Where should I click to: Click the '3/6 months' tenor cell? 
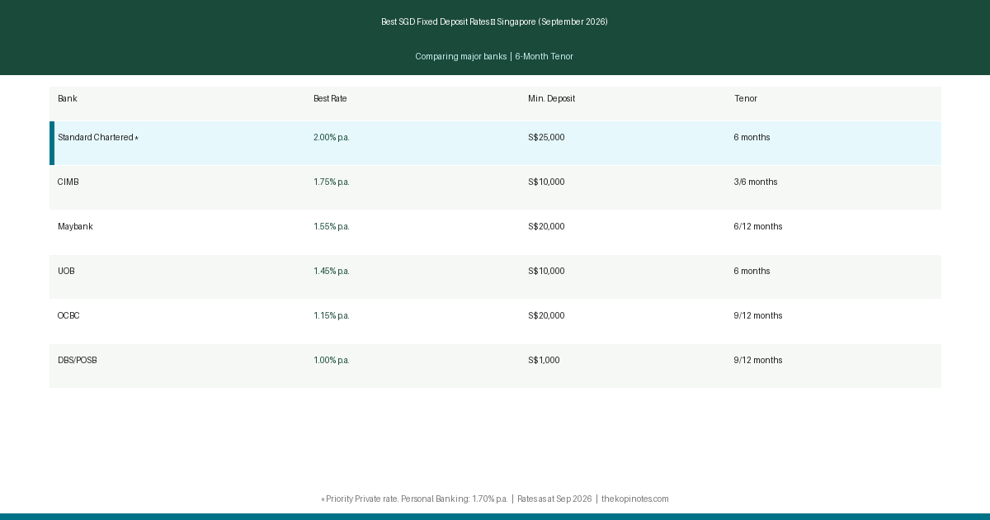tap(756, 182)
